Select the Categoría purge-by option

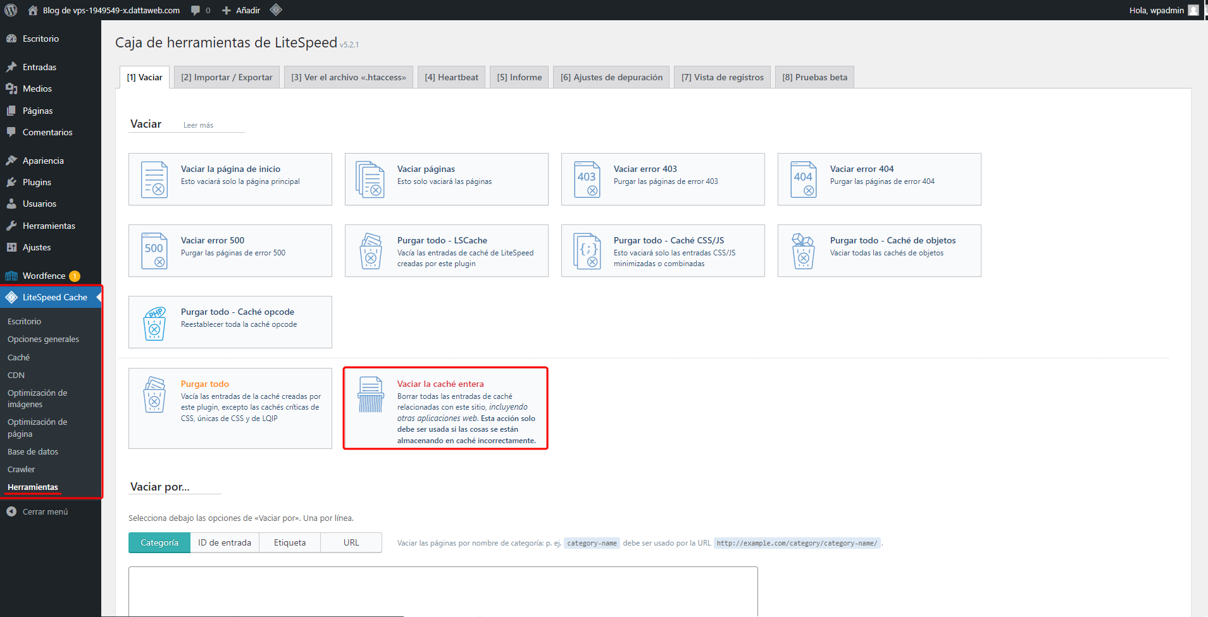tap(159, 542)
